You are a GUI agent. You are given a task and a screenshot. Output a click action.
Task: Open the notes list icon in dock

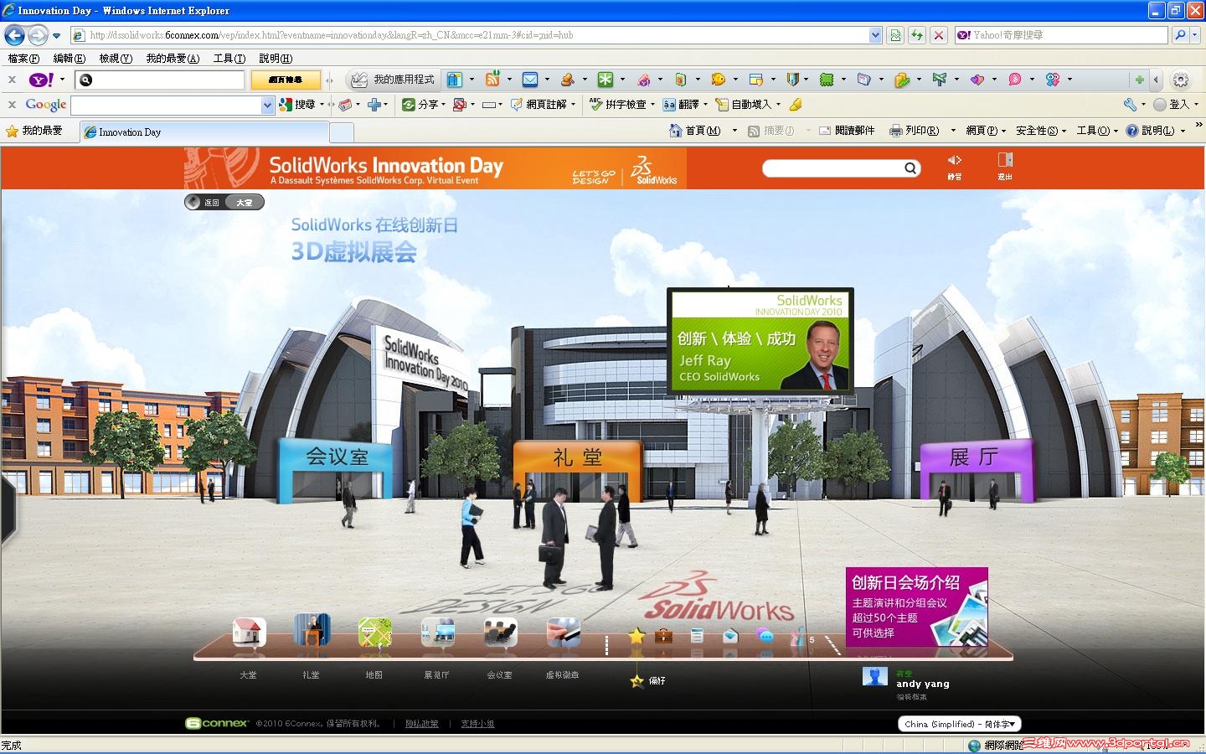pyautogui.click(x=697, y=637)
